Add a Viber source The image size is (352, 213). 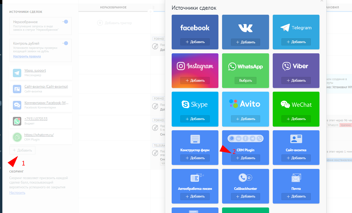296,80
